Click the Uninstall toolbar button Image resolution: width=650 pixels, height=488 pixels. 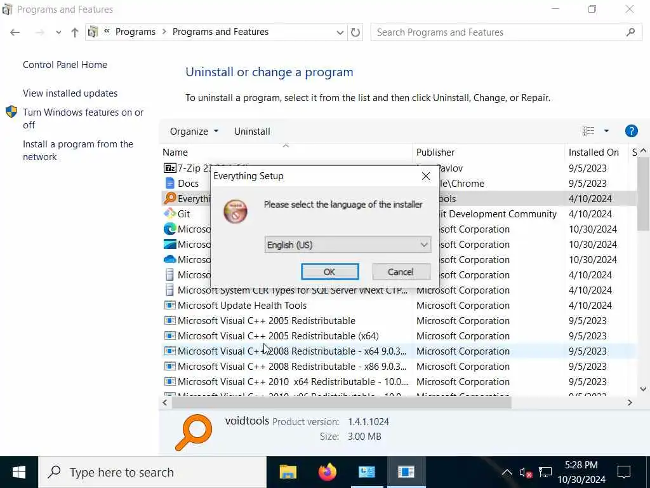pyautogui.click(x=252, y=131)
